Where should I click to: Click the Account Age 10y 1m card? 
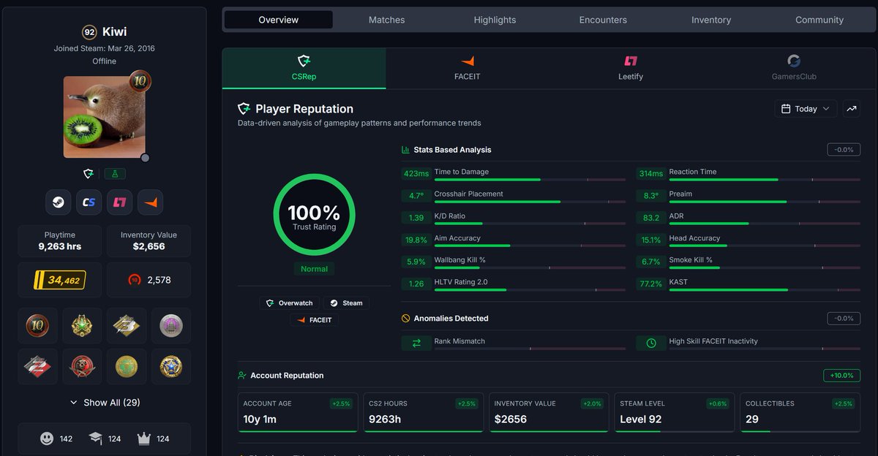298,412
